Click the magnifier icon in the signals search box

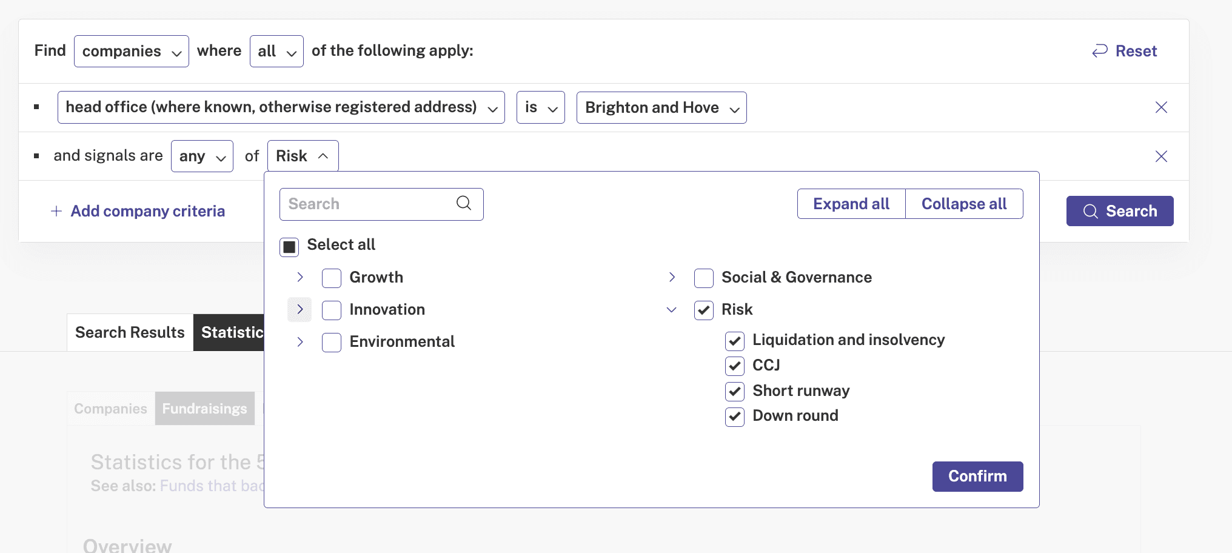[x=464, y=203]
